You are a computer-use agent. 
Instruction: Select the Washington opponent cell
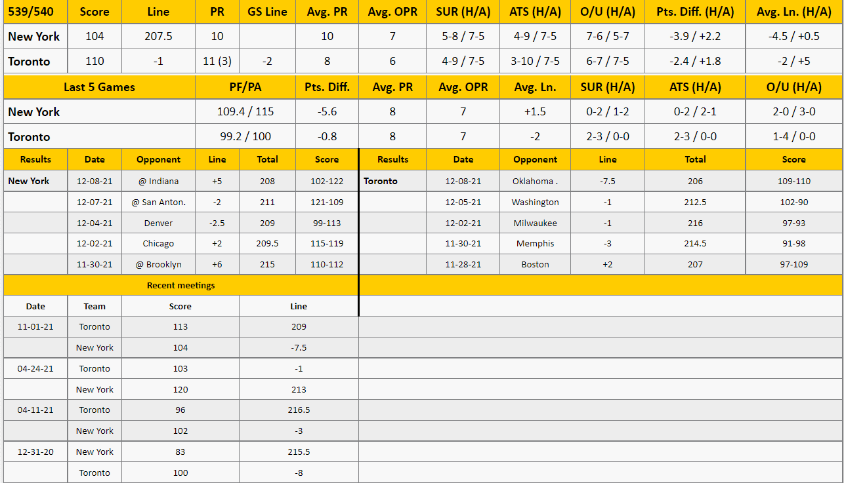535,203
